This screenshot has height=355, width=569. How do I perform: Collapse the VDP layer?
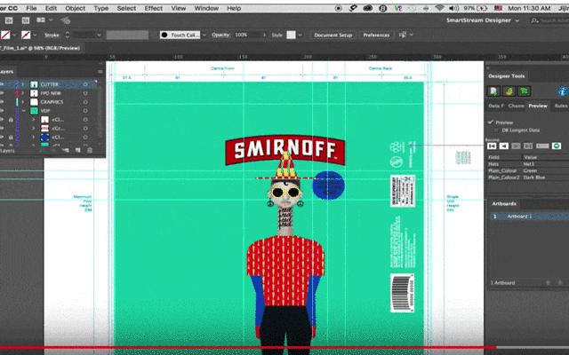pos(23,111)
